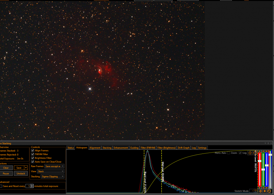Open the Filter (Brightness) tab
Image resolution: width=274 pixels, height=195 pixels.
[x=166, y=148]
